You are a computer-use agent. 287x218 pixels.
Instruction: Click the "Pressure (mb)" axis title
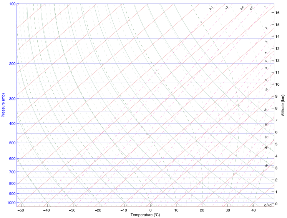(x=3, y=105)
